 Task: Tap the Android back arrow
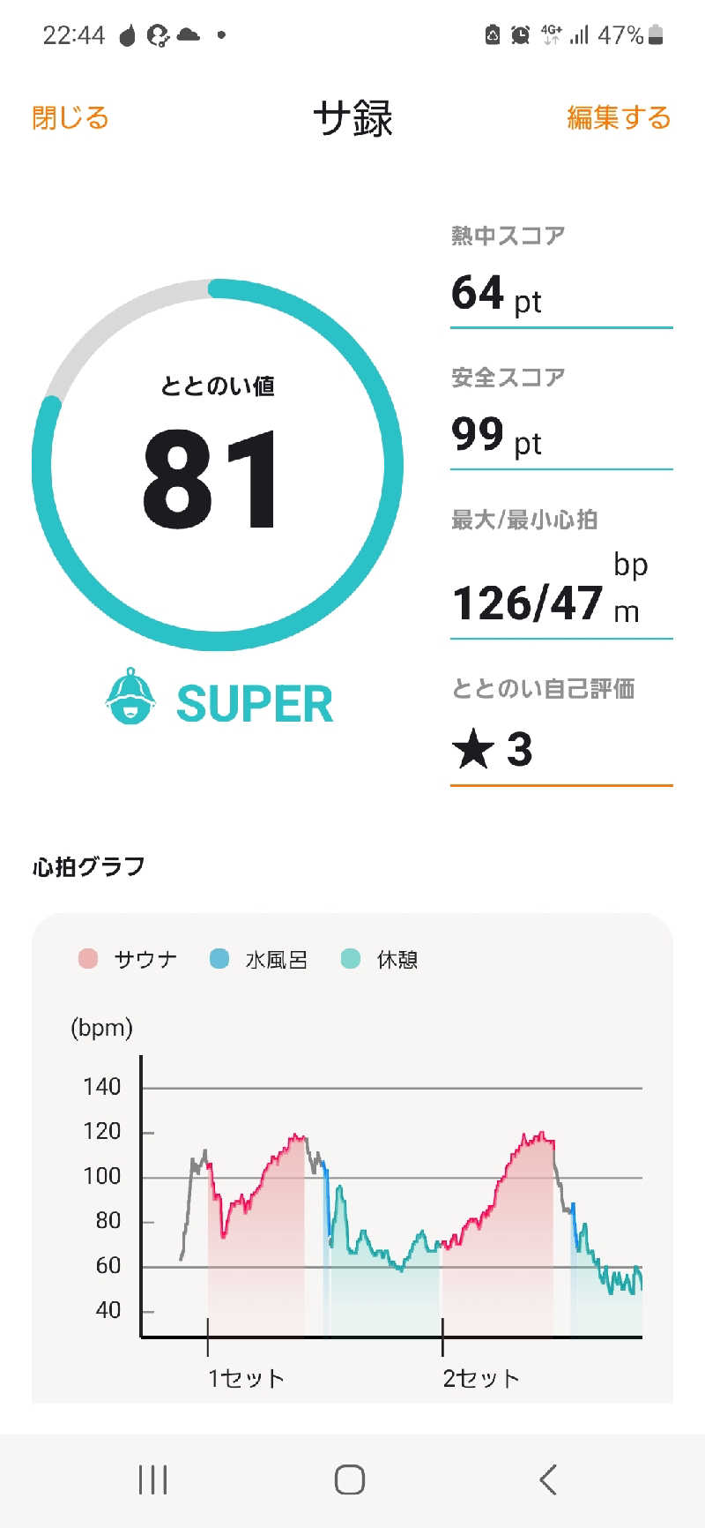click(547, 1479)
